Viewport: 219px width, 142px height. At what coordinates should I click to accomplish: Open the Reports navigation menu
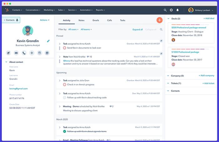pyautogui.click(x=100, y=10)
